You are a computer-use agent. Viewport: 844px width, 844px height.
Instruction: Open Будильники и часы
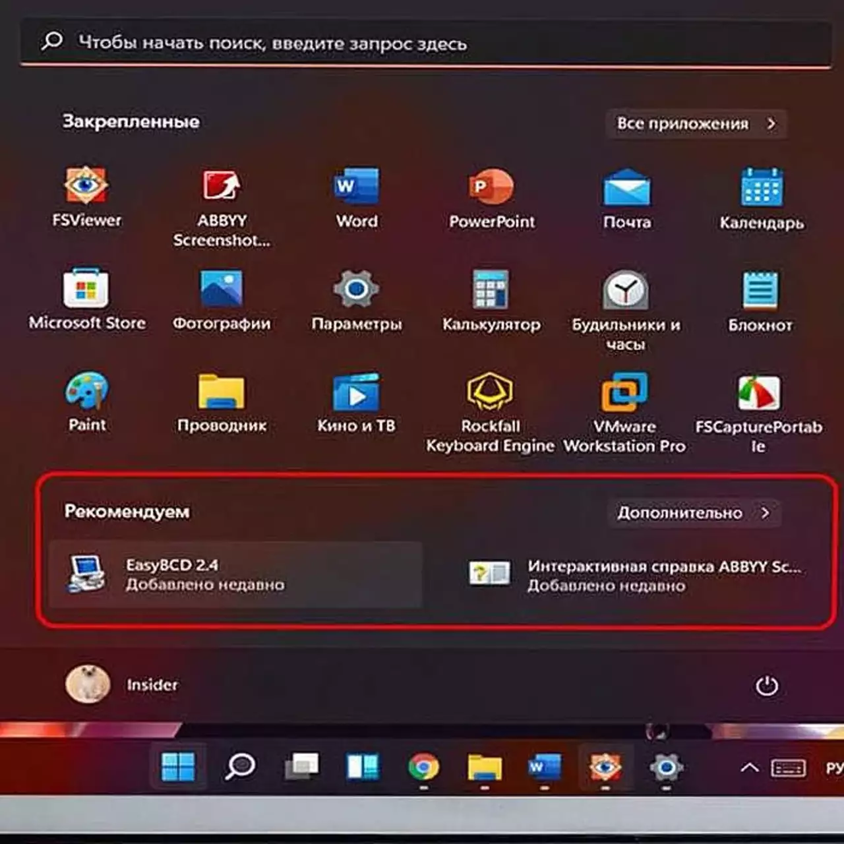[626, 310]
